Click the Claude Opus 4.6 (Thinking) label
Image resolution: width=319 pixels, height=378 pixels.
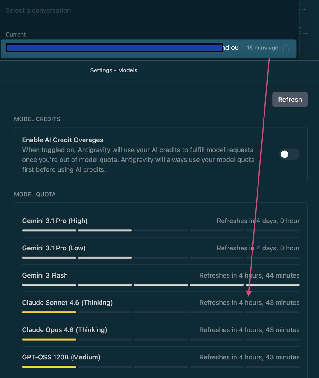pos(65,330)
